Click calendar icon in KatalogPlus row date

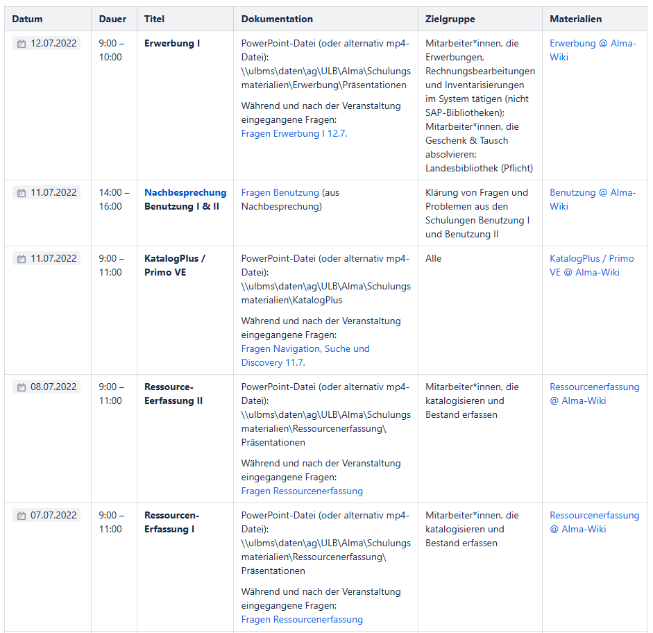22,259
